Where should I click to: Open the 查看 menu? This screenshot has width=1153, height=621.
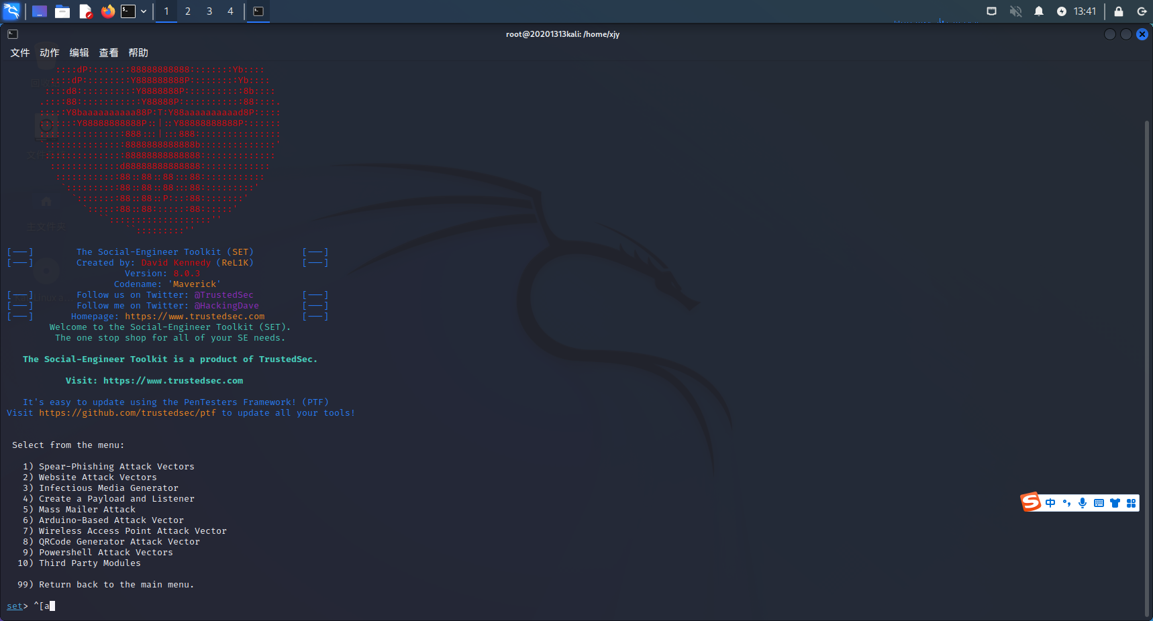click(109, 53)
